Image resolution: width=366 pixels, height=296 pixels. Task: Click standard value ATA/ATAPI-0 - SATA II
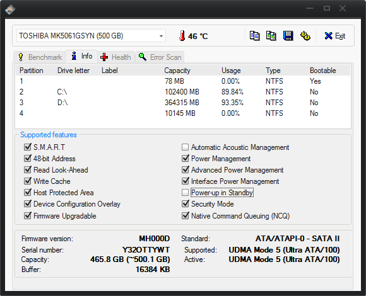[x=297, y=239]
